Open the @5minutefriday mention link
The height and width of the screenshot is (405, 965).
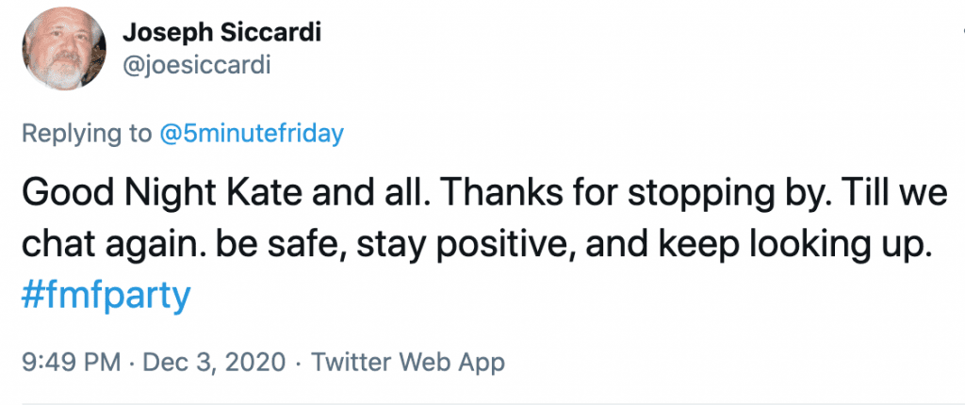coord(250,133)
